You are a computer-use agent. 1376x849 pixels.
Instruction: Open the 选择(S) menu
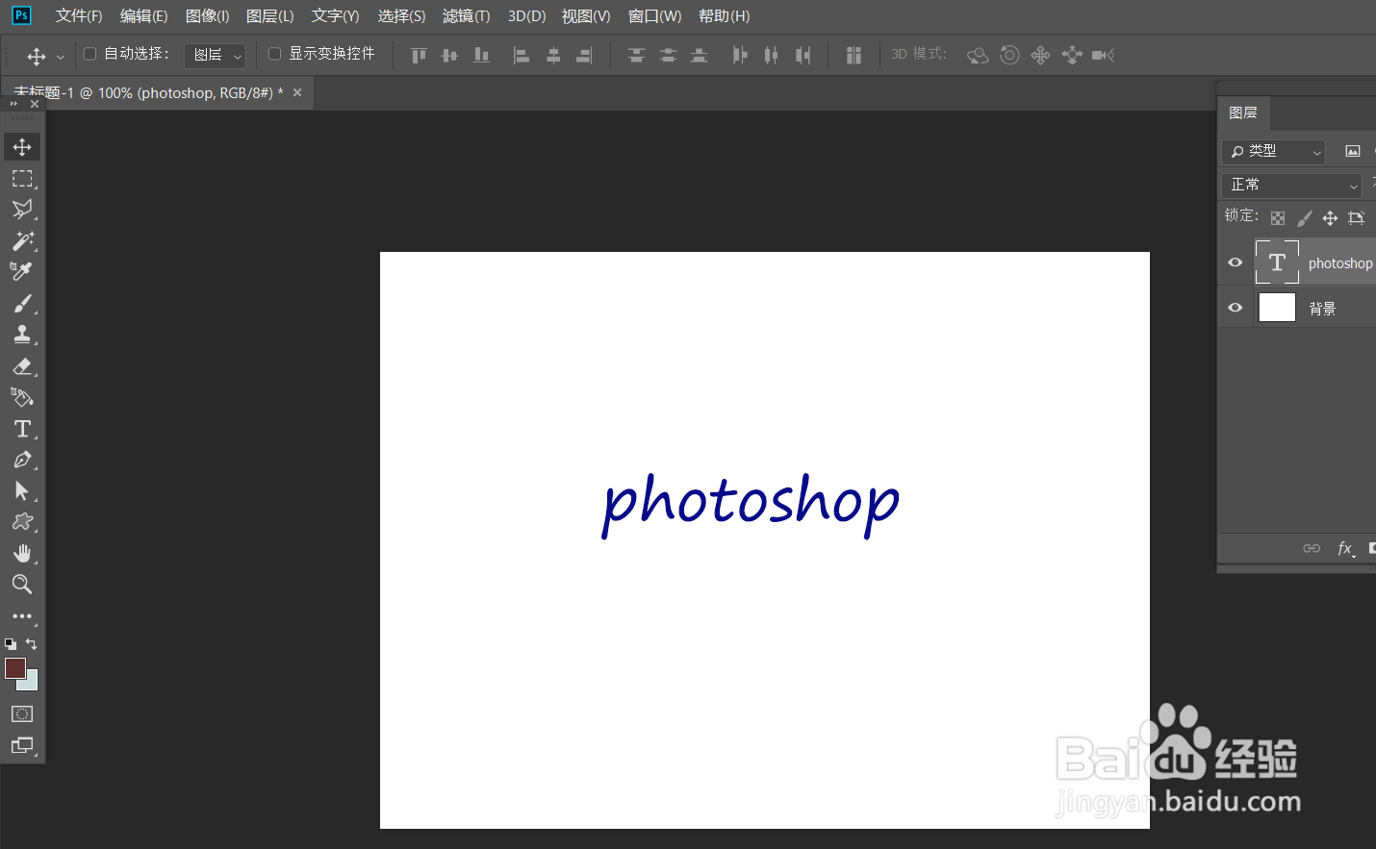(401, 16)
